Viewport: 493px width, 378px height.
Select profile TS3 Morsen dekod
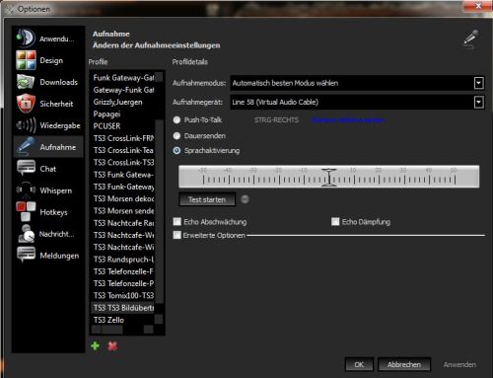click(123, 198)
